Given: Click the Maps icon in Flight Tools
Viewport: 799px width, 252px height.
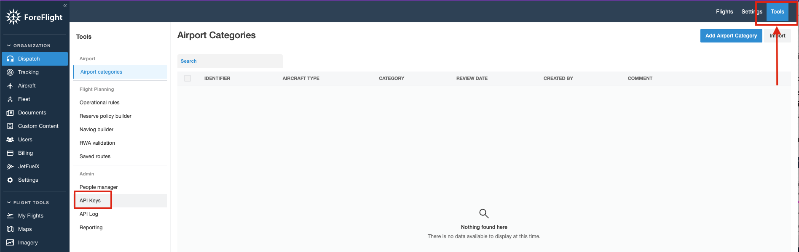Looking at the screenshot, I should (x=10, y=229).
